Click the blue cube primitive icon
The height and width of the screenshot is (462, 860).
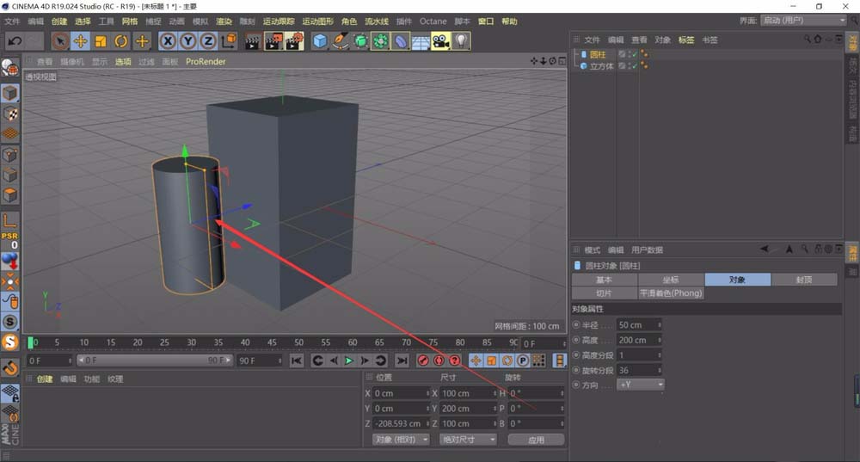(x=320, y=41)
